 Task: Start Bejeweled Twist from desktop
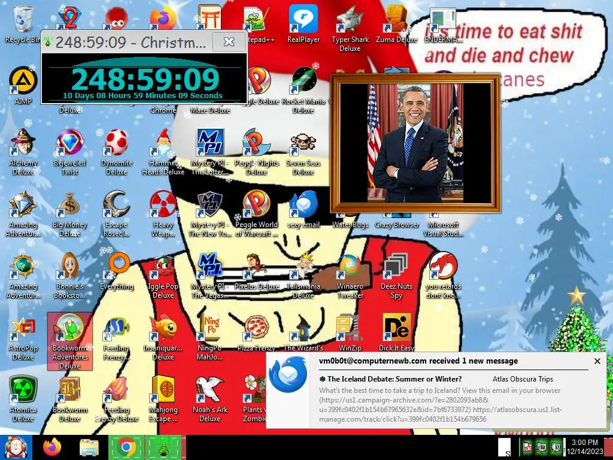tap(69, 152)
